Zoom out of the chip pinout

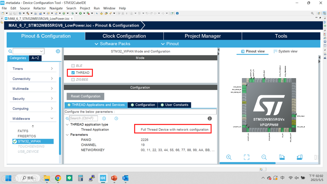click(x=264, y=157)
